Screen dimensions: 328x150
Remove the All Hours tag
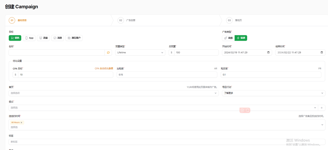22,123
